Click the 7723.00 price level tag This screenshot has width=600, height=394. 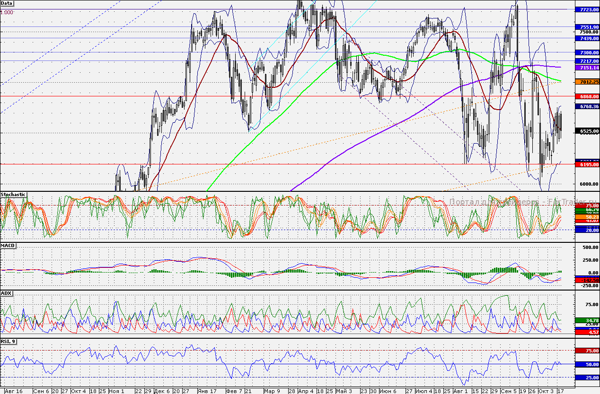pyautogui.click(x=586, y=9)
